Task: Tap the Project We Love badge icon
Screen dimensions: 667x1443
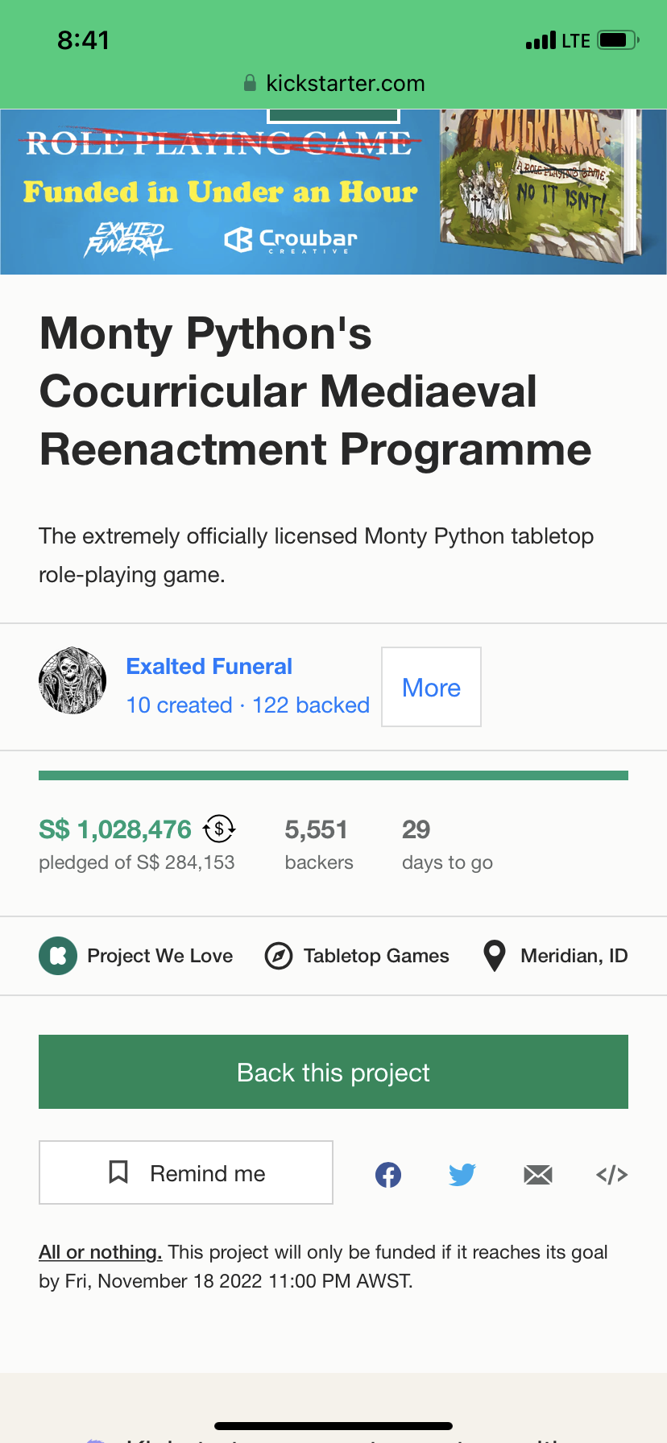Action: (x=58, y=956)
